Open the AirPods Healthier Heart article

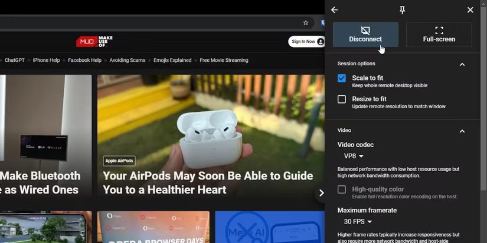pos(208,182)
